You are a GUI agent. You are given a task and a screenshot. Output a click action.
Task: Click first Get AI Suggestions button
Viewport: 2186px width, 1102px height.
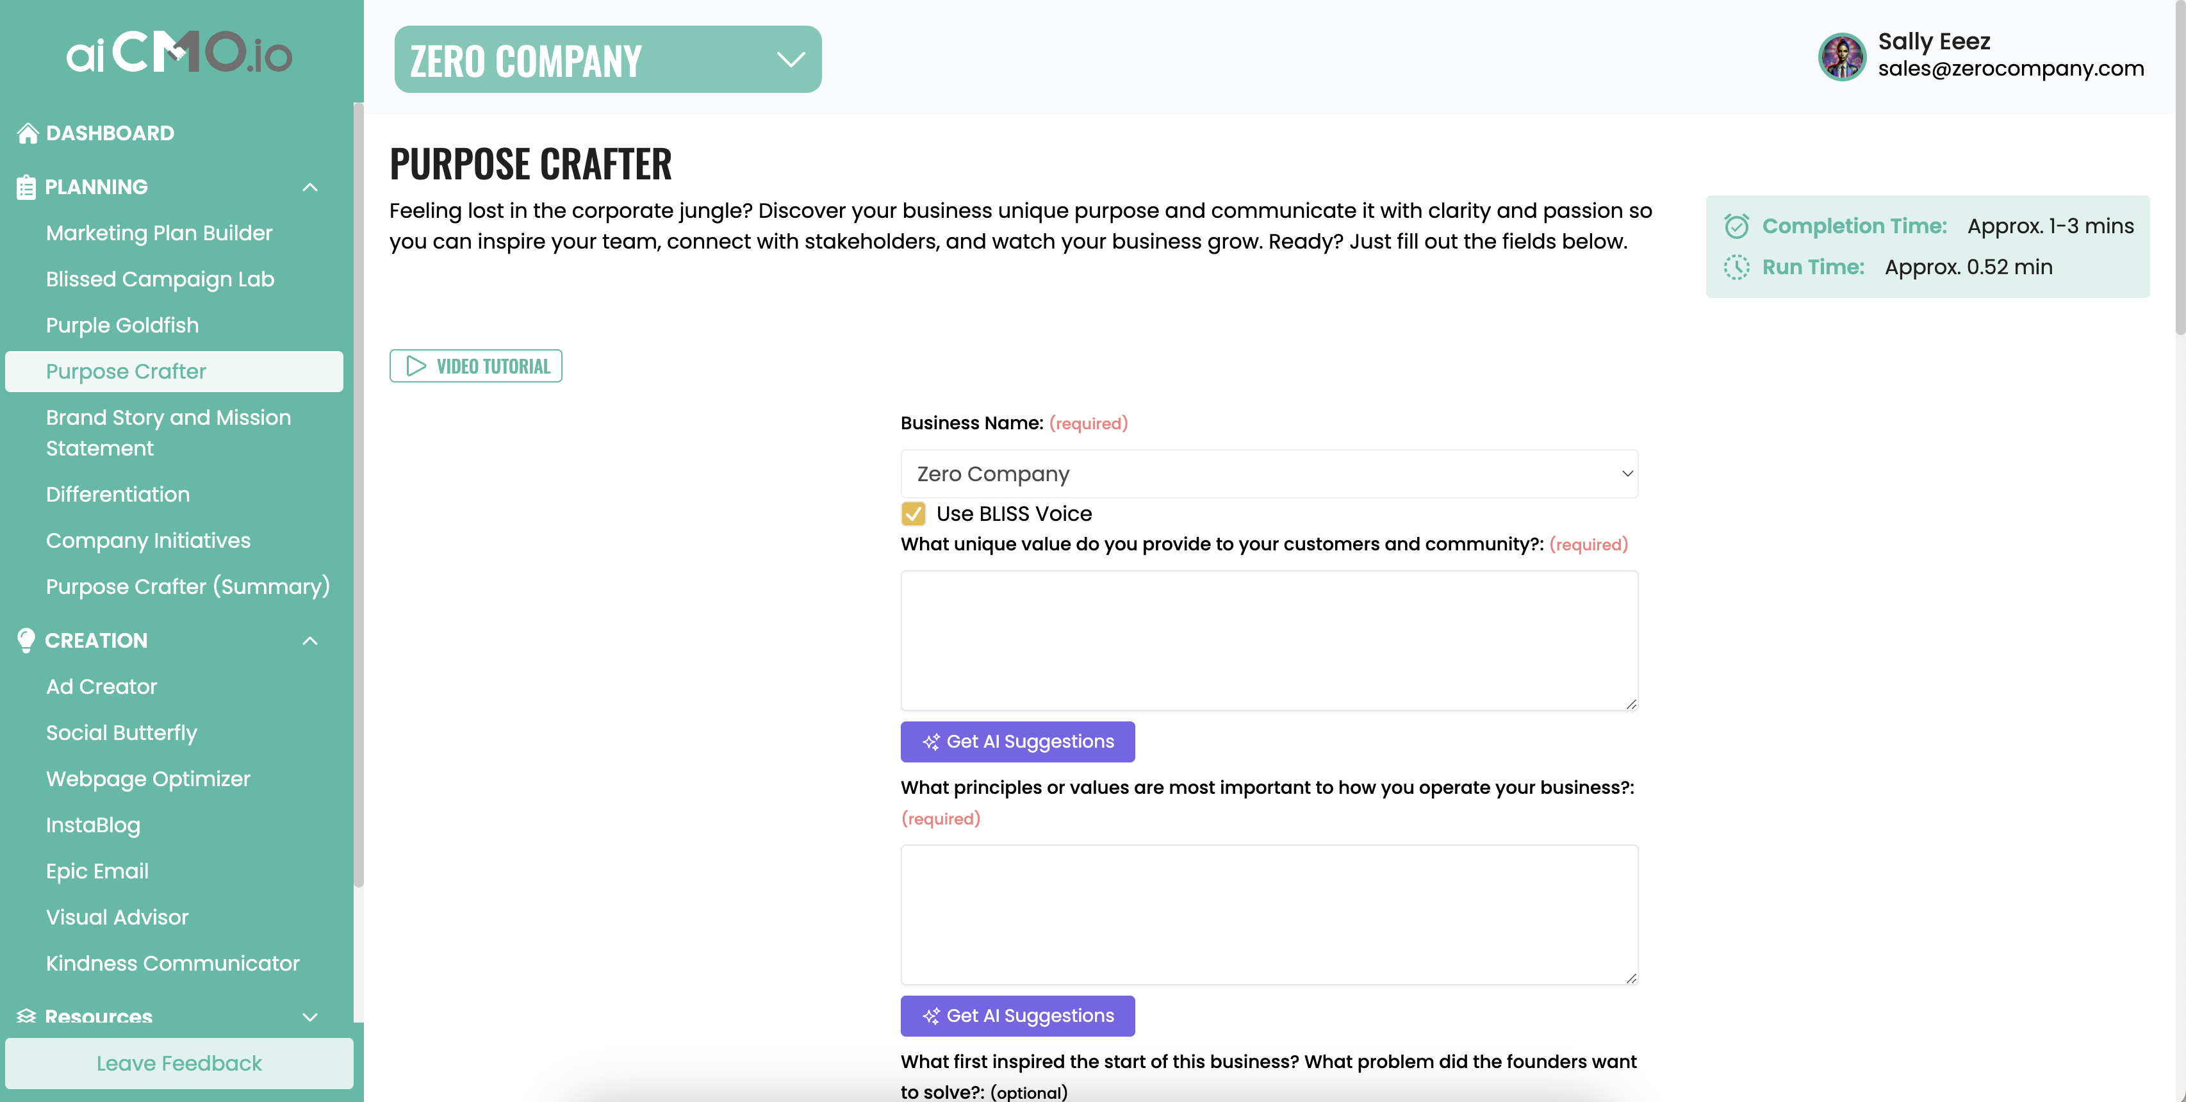pyautogui.click(x=1017, y=741)
